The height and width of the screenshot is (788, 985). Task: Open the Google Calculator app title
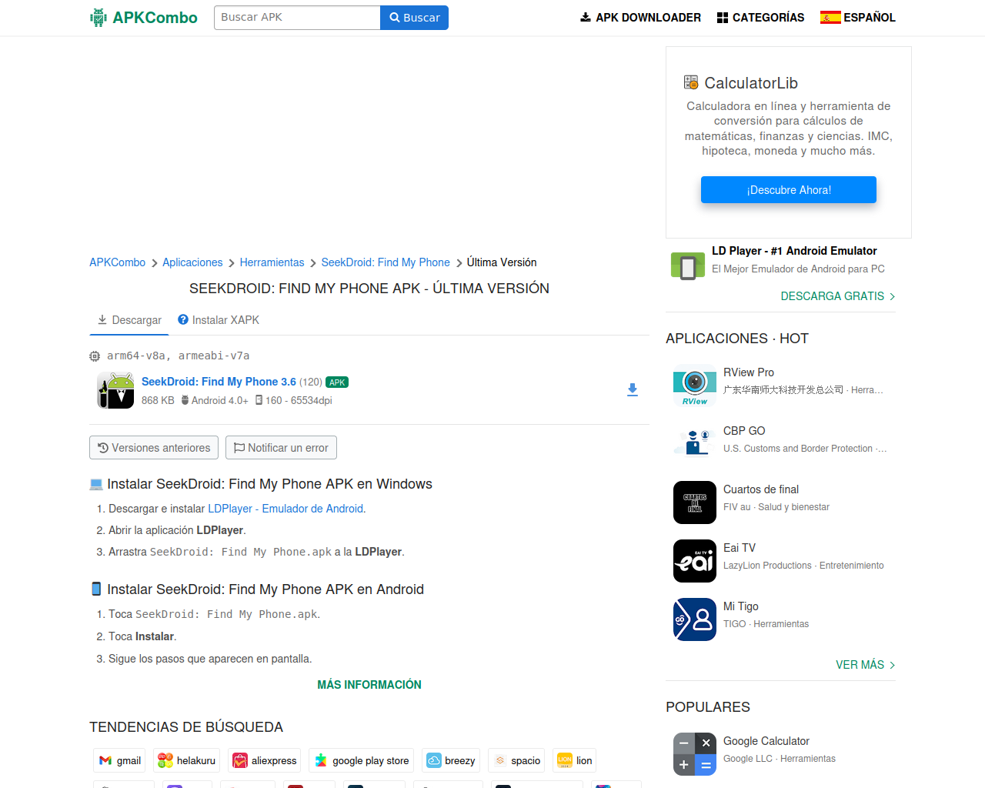766,741
